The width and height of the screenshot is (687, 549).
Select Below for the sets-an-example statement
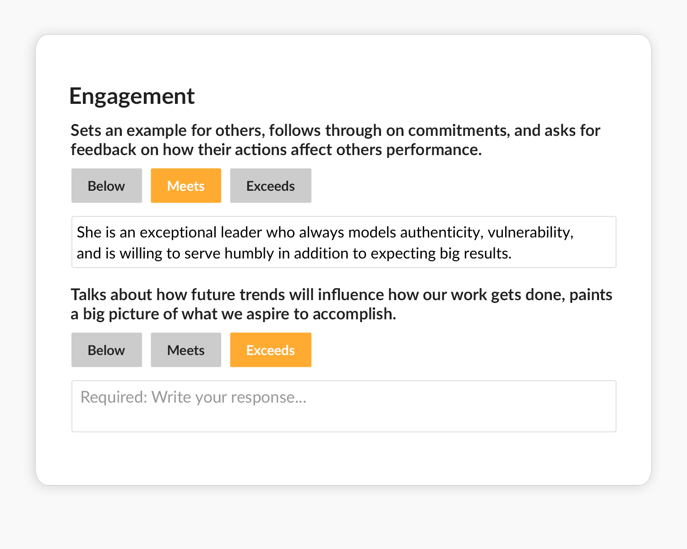click(x=106, y=186)
